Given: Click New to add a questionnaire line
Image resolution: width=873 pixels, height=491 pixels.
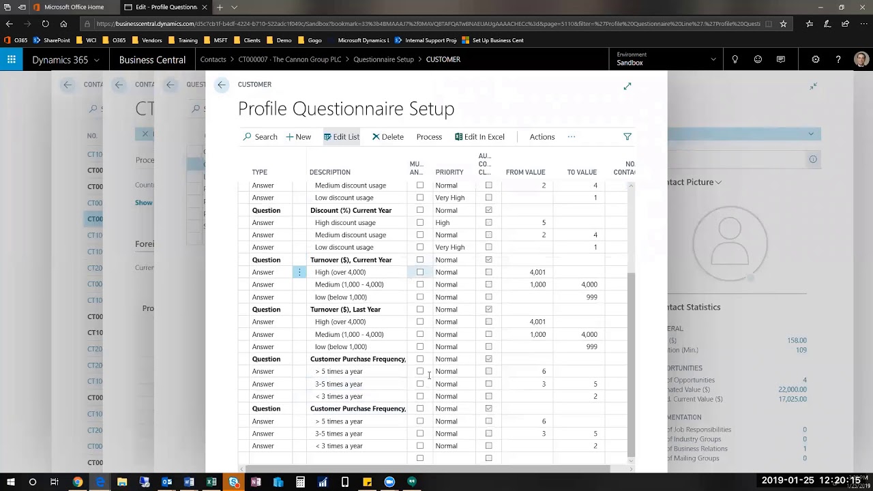Looking at the screenshot, I should click(299, 137).
